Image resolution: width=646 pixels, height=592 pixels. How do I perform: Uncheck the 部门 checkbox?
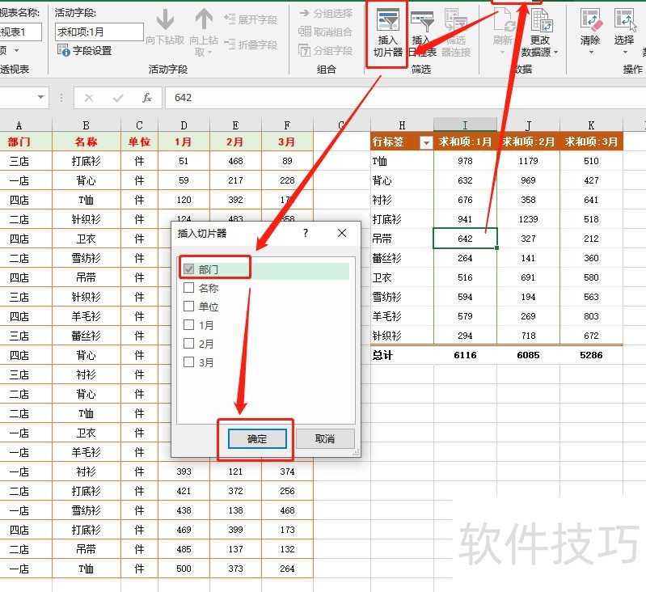pos(188,269)
